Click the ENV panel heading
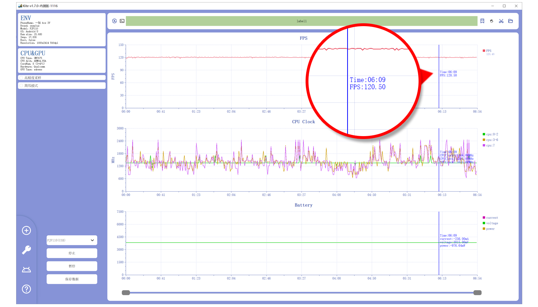The height and width of the screenshot is (307, 538). [26, 18]
